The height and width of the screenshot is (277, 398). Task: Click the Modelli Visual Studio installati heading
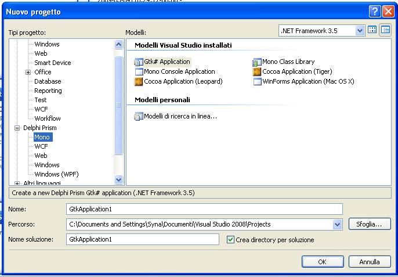click(183, 45)
